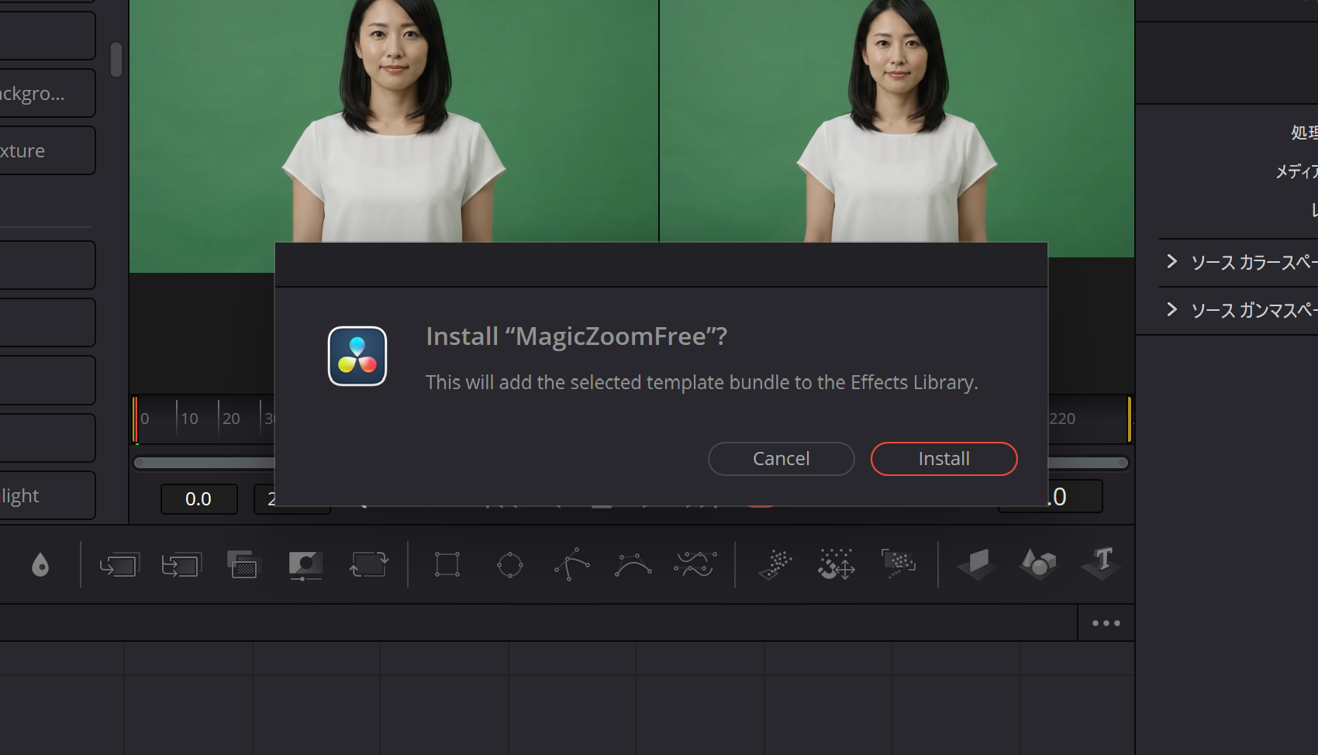The image size is (1318, 755).
Task: Open the three-dots options menu
Action: (1106, 623)
